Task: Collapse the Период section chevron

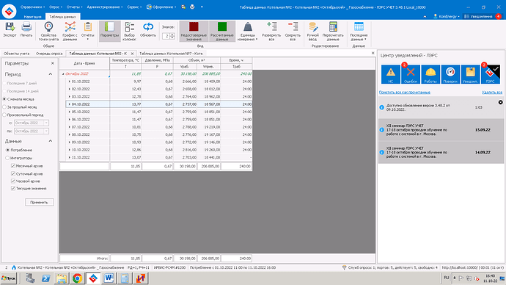Action: pyautogui.click(x=51, y=74)
